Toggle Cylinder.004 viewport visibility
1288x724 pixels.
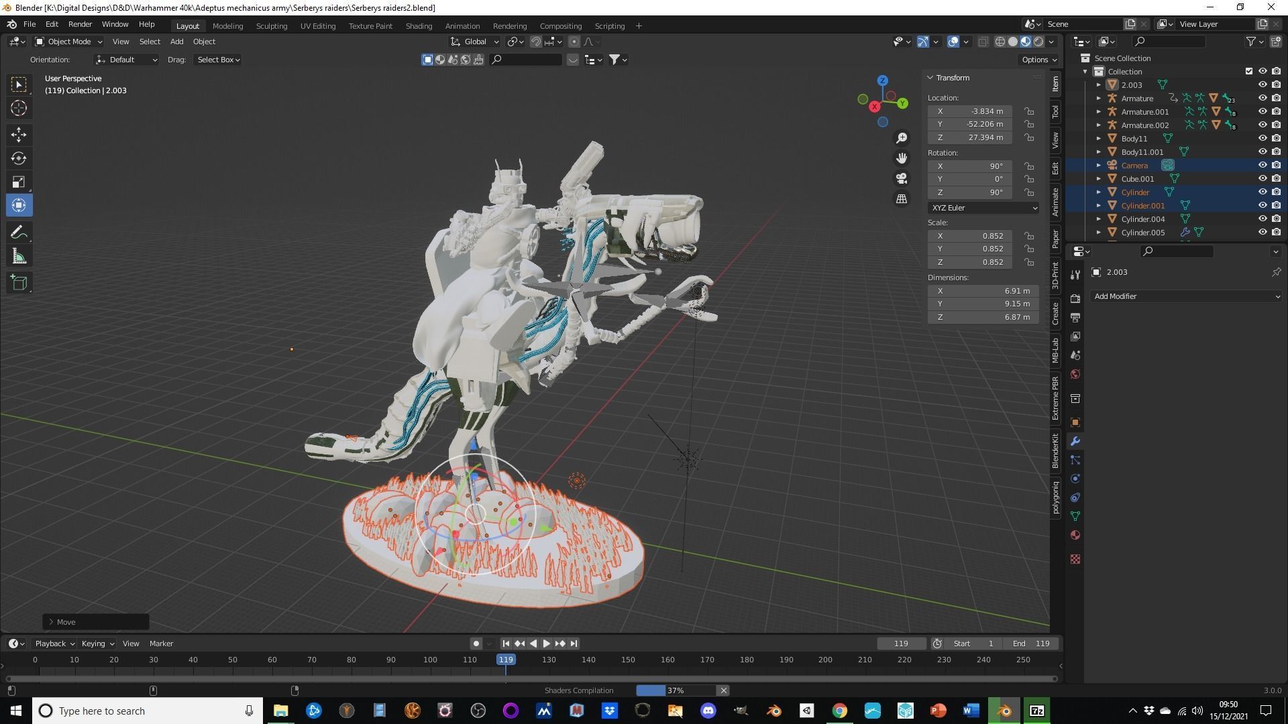coord(1263,219)
